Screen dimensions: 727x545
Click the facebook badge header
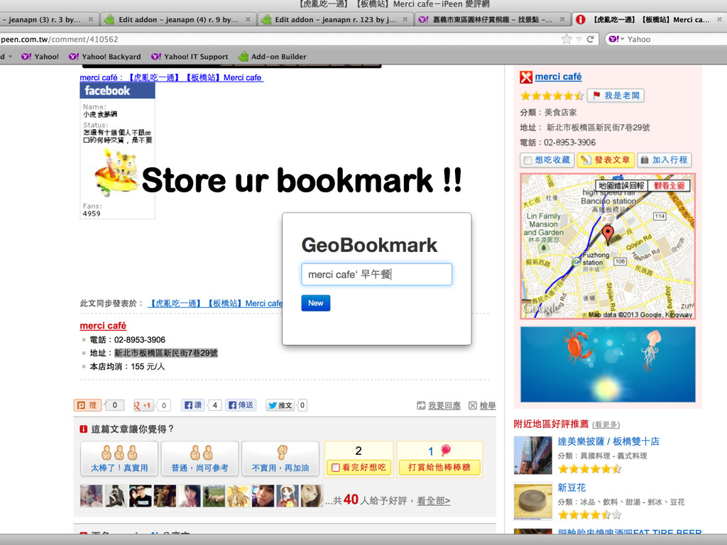click(117, 91)
